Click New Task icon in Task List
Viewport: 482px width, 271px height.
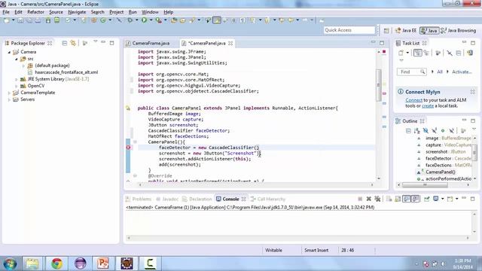(x=401, y=53)
